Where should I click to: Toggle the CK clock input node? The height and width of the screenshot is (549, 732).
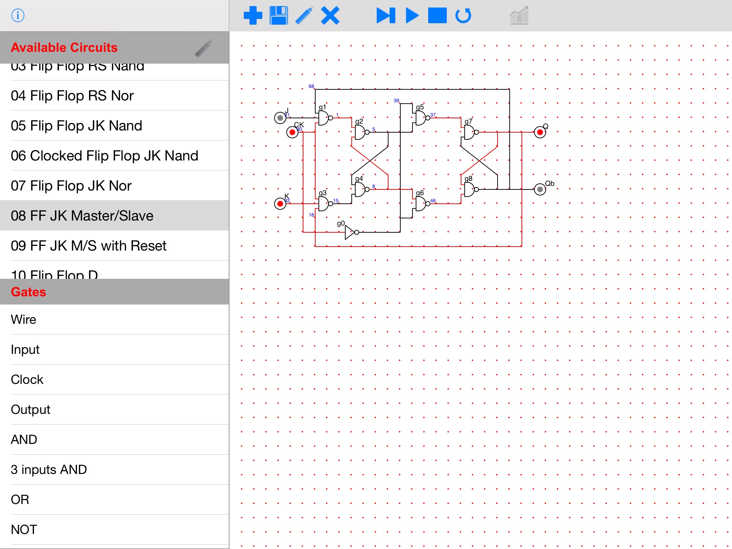292,132
